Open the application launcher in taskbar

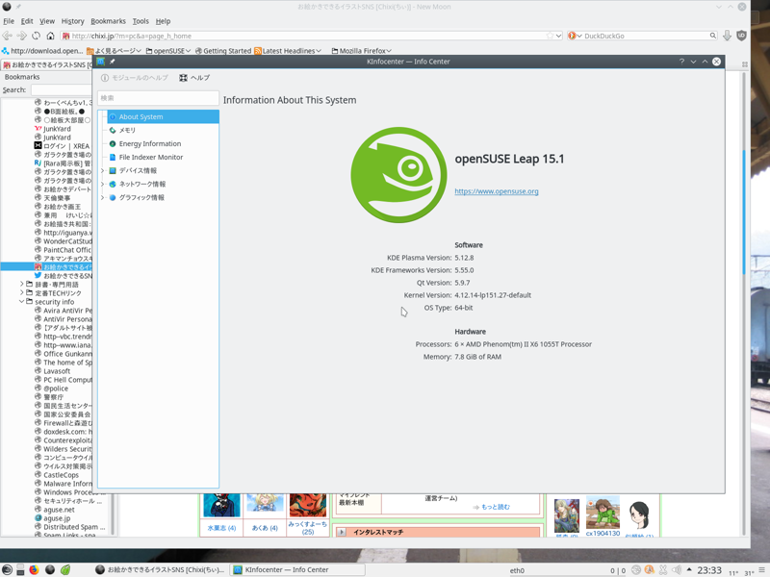(8, 569)
